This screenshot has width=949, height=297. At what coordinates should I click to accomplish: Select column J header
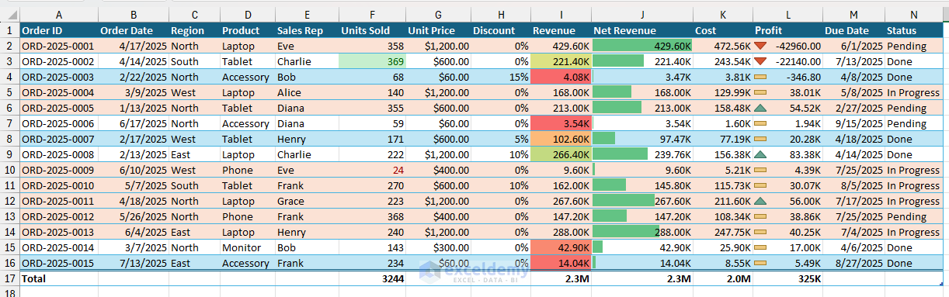642,15
